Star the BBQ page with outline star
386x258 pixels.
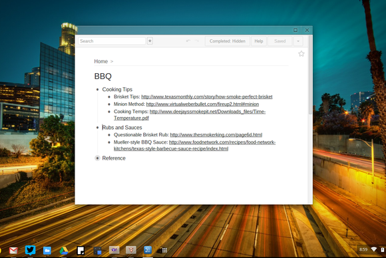pyautogui.click(x=301, y=54)
